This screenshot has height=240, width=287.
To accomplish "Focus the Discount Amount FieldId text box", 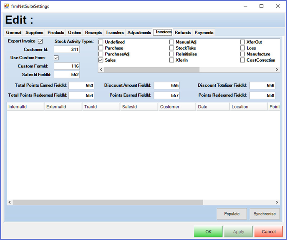I will pyautogui.click(x=166, y=85).
